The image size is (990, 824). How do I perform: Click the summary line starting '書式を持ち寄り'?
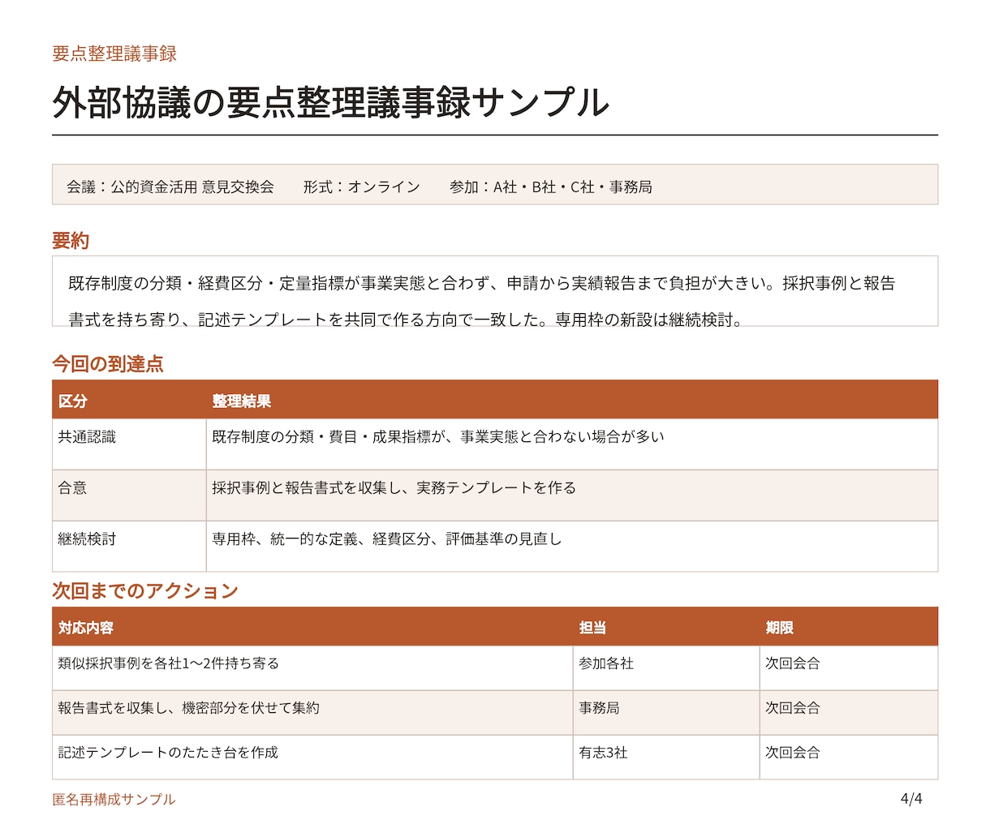pos(406,319)
